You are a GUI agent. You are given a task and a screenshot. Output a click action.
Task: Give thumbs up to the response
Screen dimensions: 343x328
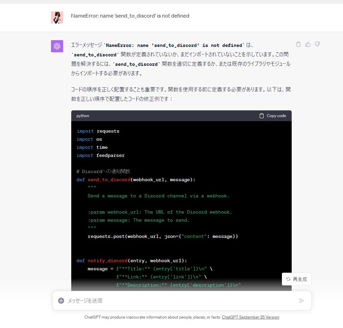[308, 45]
